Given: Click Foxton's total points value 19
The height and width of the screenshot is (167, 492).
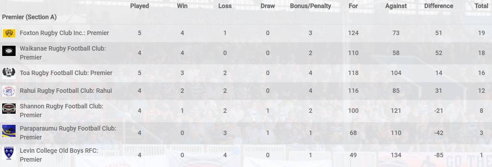Looking at the screenshot, I should pos(481,33).
